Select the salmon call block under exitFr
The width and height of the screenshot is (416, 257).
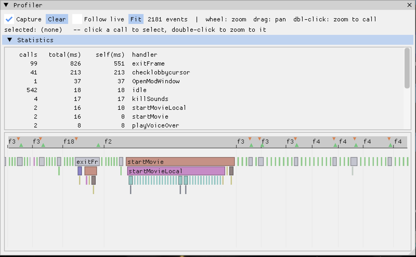click(x=91, y=171)
